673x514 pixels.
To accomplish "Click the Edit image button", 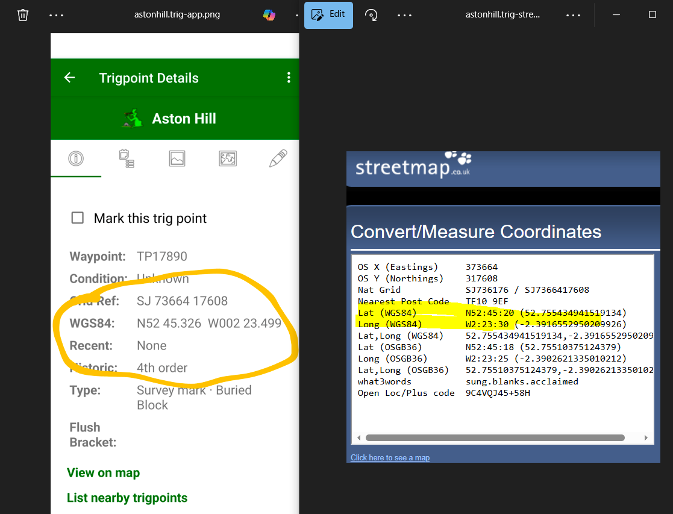I will tap(328, 15).
